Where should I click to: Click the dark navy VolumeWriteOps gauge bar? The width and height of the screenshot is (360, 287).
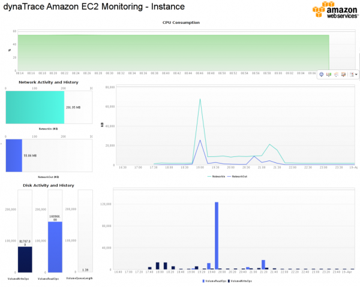[x=25, y=259]
